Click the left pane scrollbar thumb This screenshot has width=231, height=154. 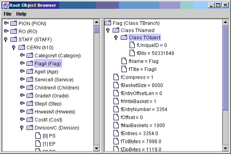[x=97, y=30]
